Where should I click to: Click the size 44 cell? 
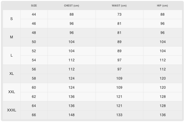point(34,14)
